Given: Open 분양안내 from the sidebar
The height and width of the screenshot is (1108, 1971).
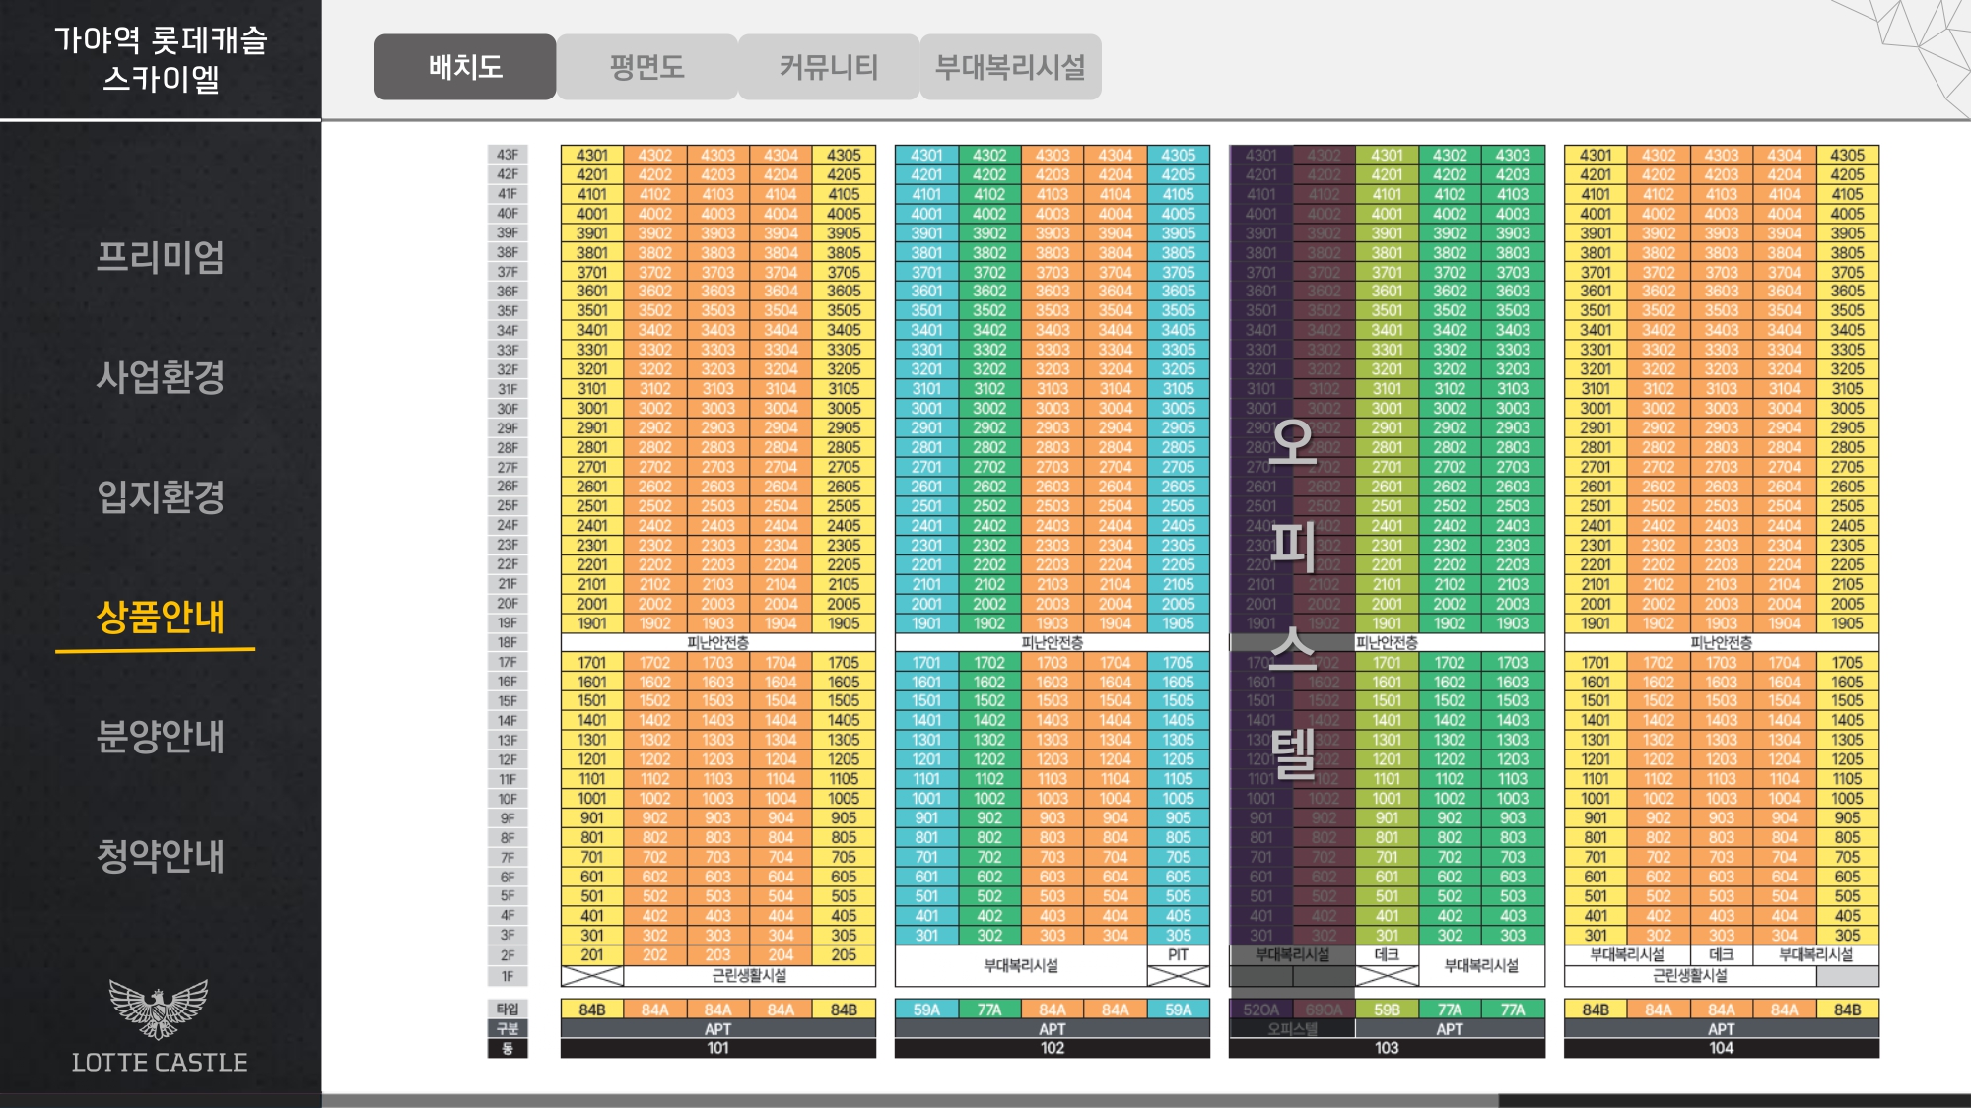Looking at the screenshot, I should pos(160,736).
